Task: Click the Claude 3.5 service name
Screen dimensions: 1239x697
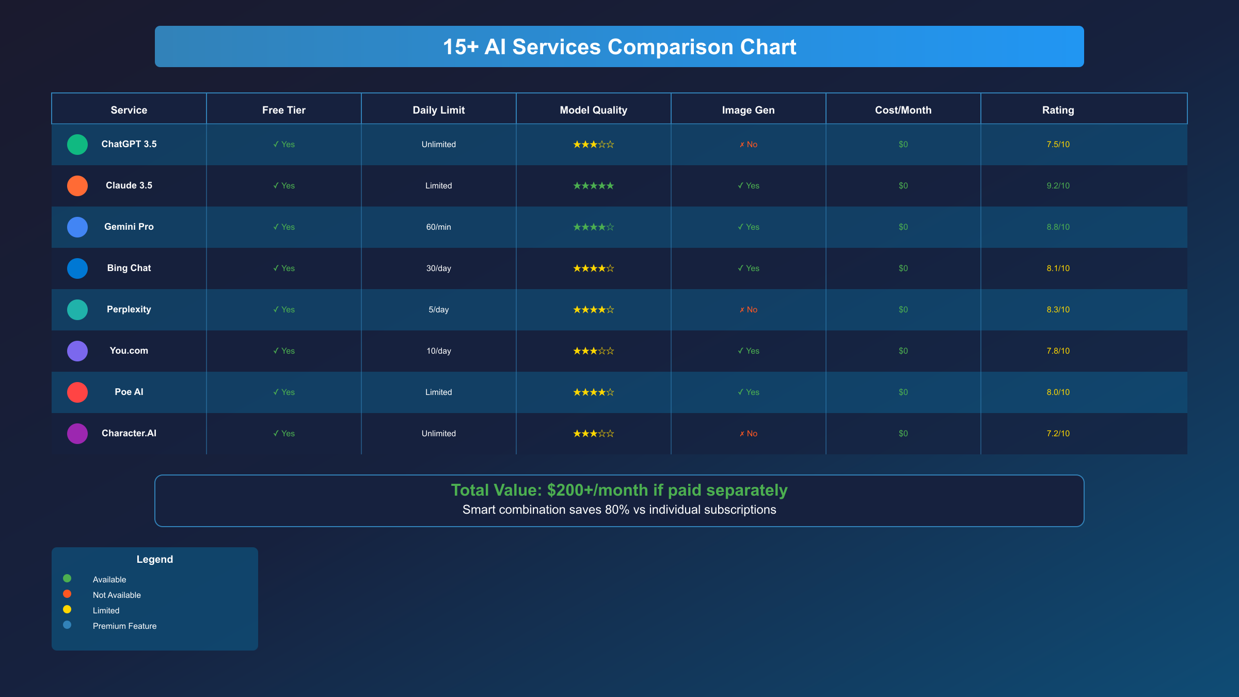Action: [x=129, y=185]
